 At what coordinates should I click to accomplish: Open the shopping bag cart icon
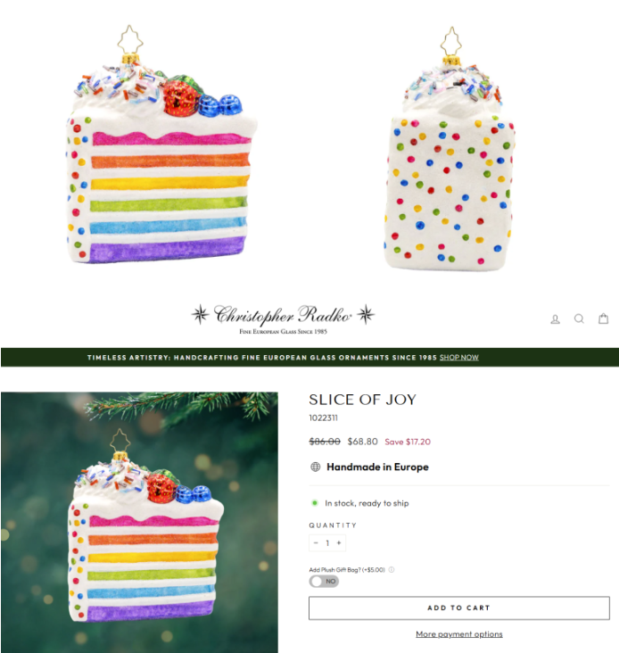(603, 318)
